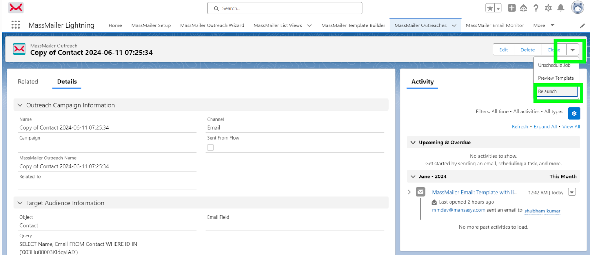The height and width of the screenshot is (255, 590).
Task: Go to the Home tab
Action: 115,25
